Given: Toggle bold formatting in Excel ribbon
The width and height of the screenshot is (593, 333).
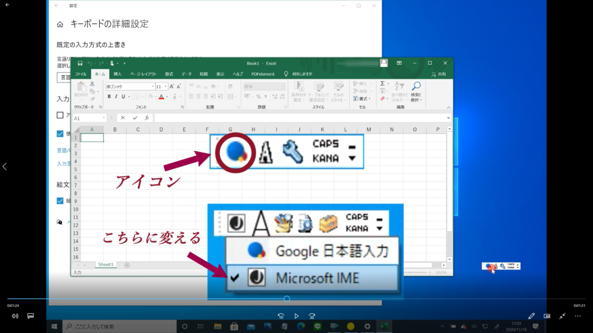Looking at the screenshot, I should point(109,97).
